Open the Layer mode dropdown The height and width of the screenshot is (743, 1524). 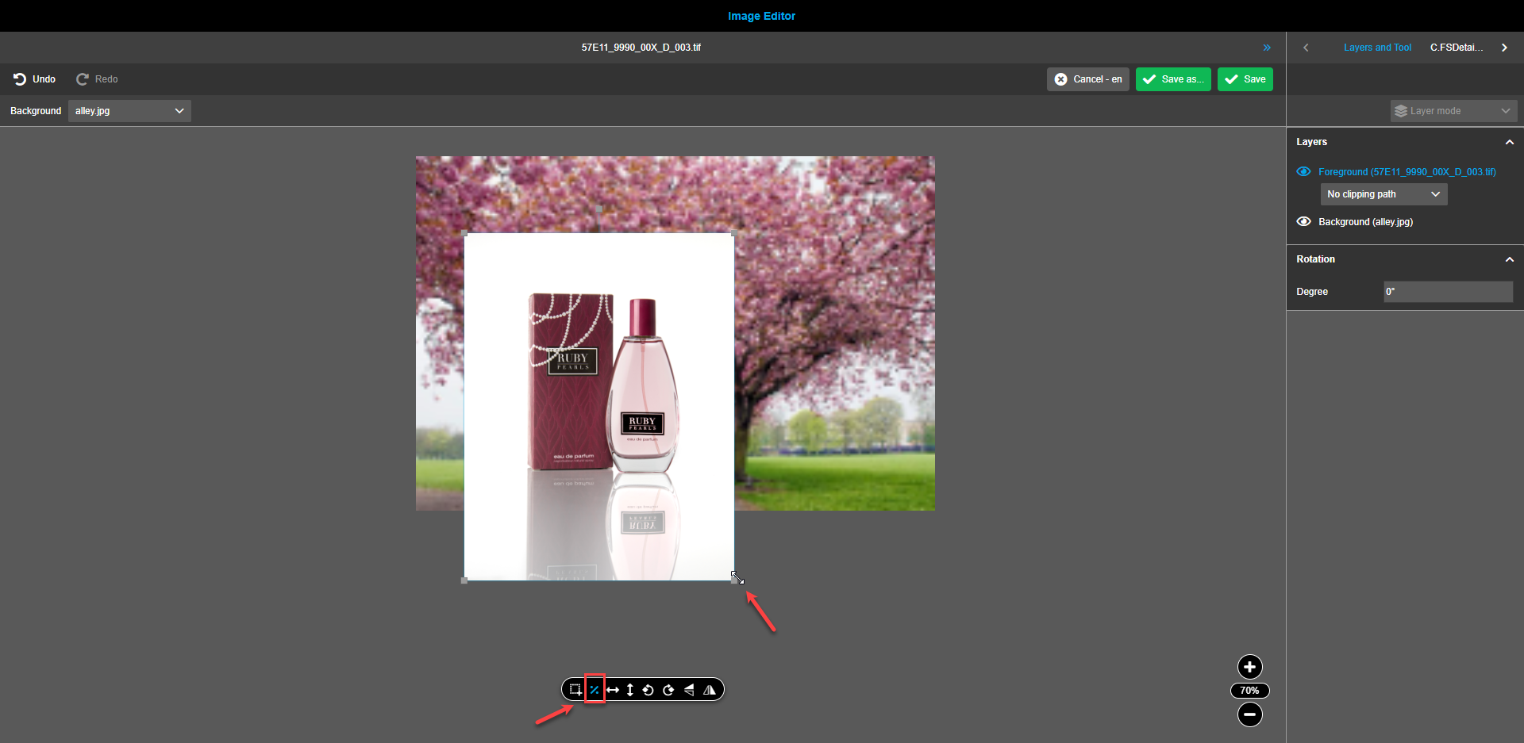1453,110
